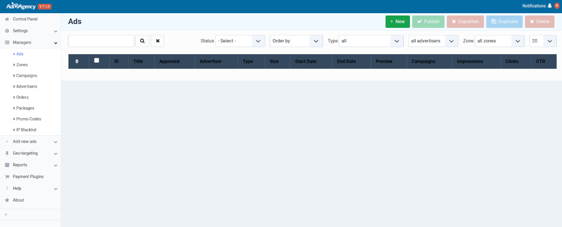Click the ID column header

tap(117, 62)
